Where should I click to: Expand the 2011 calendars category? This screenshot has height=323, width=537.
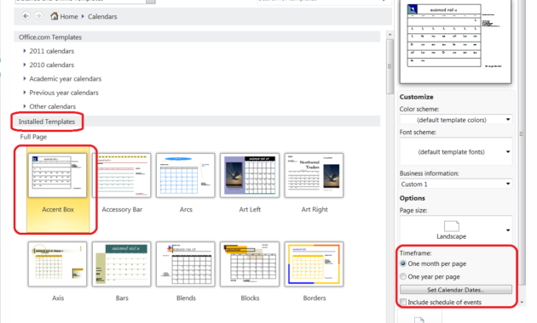51,51
